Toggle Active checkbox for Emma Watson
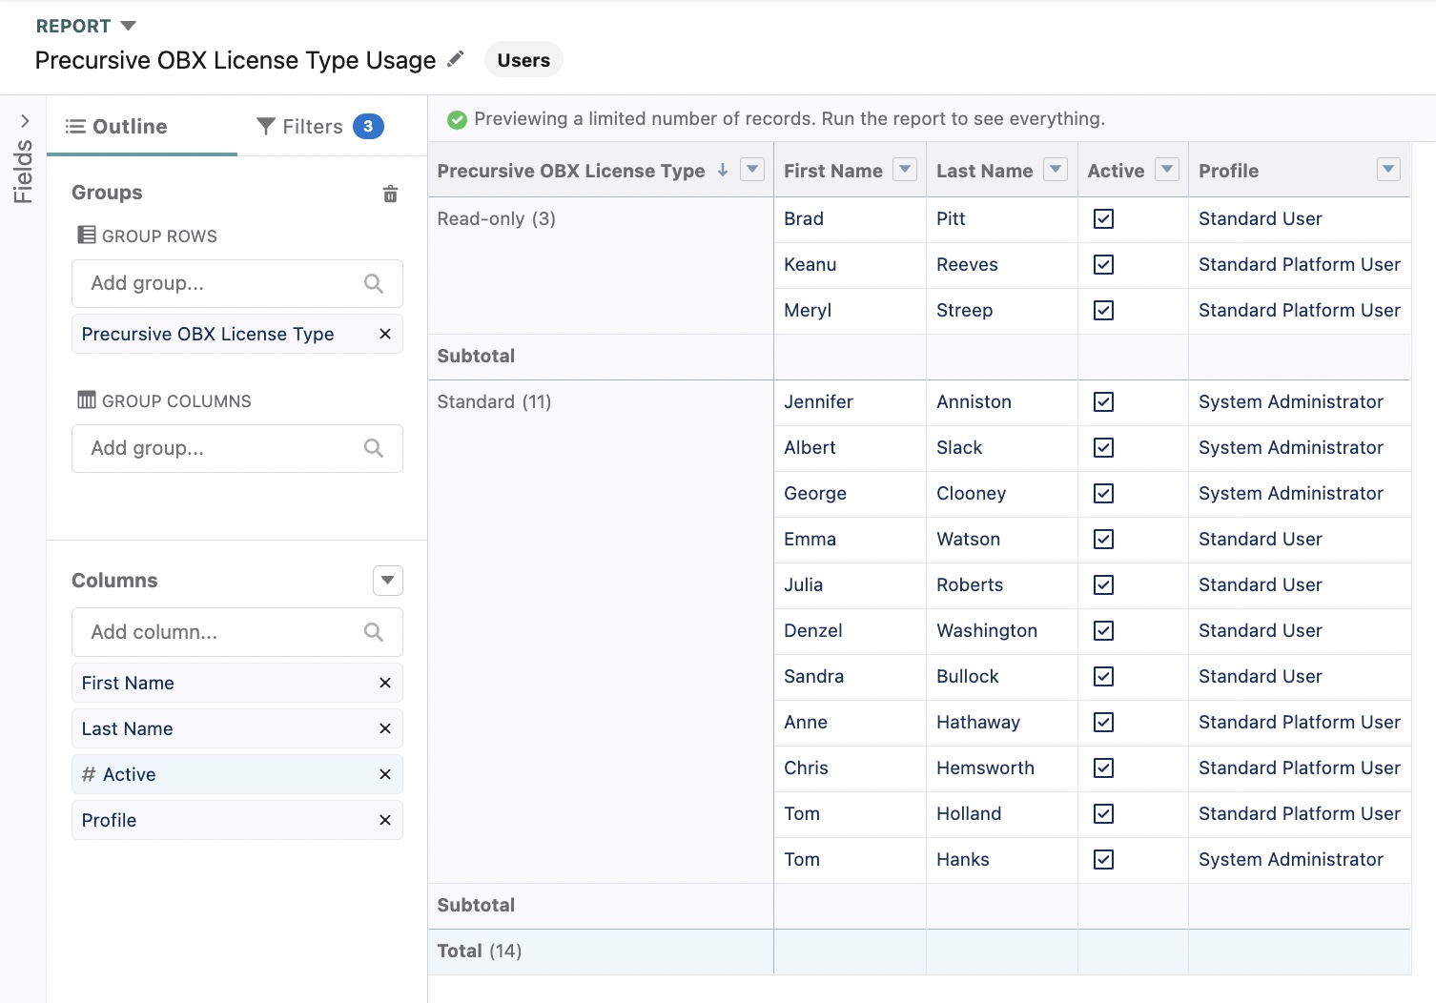 click(x=1103, y=539)
